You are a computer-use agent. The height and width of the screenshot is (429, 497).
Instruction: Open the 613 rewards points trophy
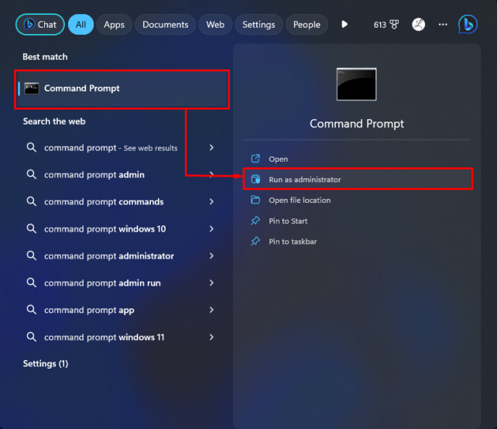click(386, 25)
